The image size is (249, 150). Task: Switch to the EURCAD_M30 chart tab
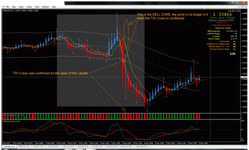[126, 146]
